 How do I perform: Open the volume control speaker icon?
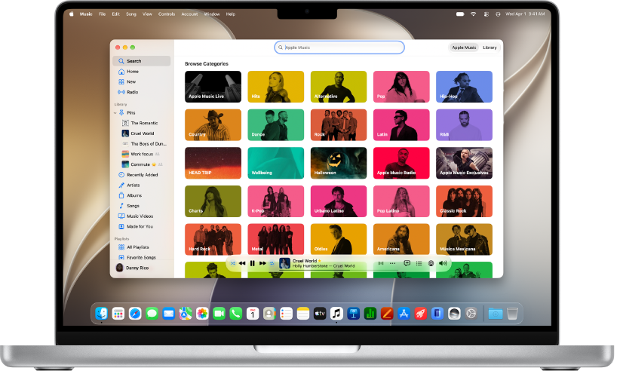(x=443, y=263)
